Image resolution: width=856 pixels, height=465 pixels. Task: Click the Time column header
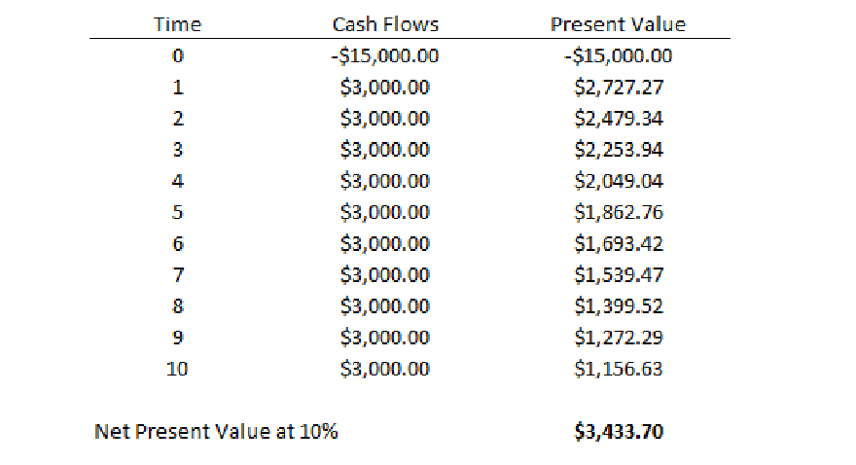click(177, 24)
